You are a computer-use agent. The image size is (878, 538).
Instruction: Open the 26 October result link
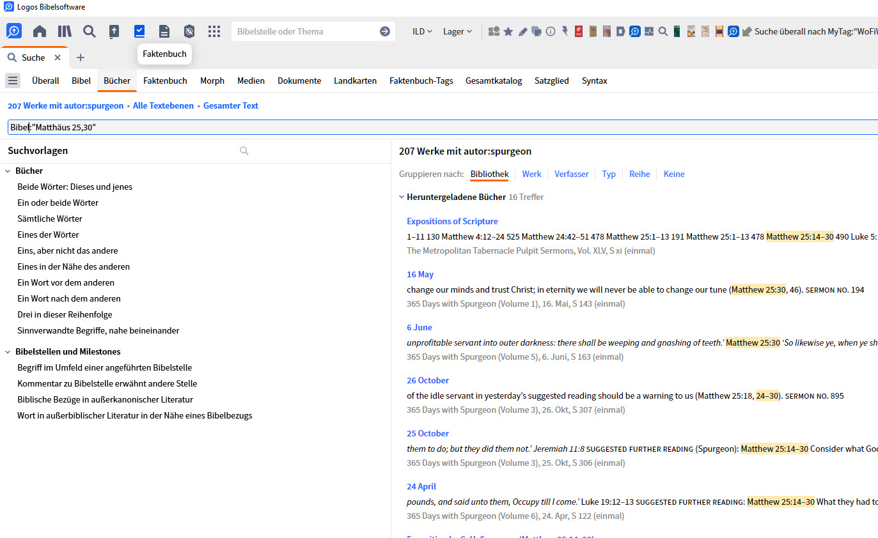pos(428,380)
